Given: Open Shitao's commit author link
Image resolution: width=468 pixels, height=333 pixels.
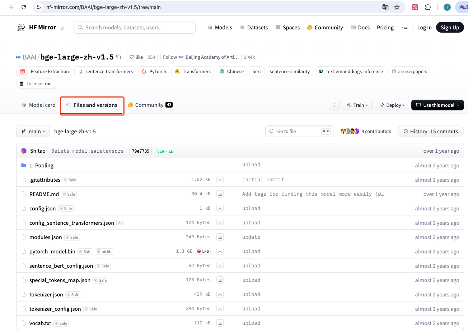Looking at the screenshot, I should [x=38, y=151].
